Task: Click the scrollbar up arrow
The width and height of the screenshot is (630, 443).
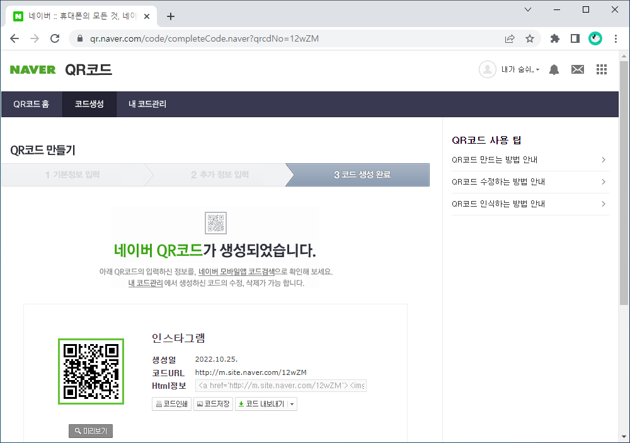Action: coord(624,56)
